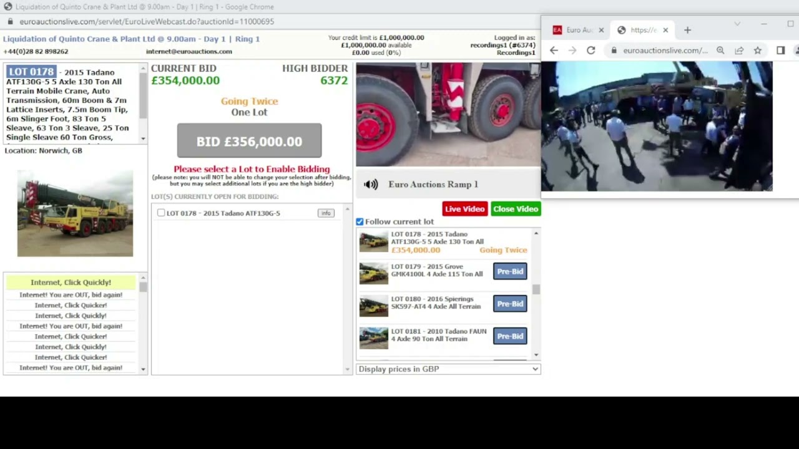Open the tab search chevron in Chrome

(x=737, y=24)
